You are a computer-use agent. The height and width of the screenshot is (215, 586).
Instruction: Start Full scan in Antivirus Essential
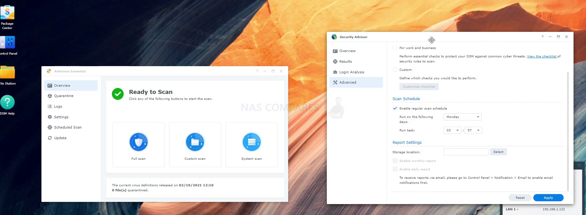(138, 145)
